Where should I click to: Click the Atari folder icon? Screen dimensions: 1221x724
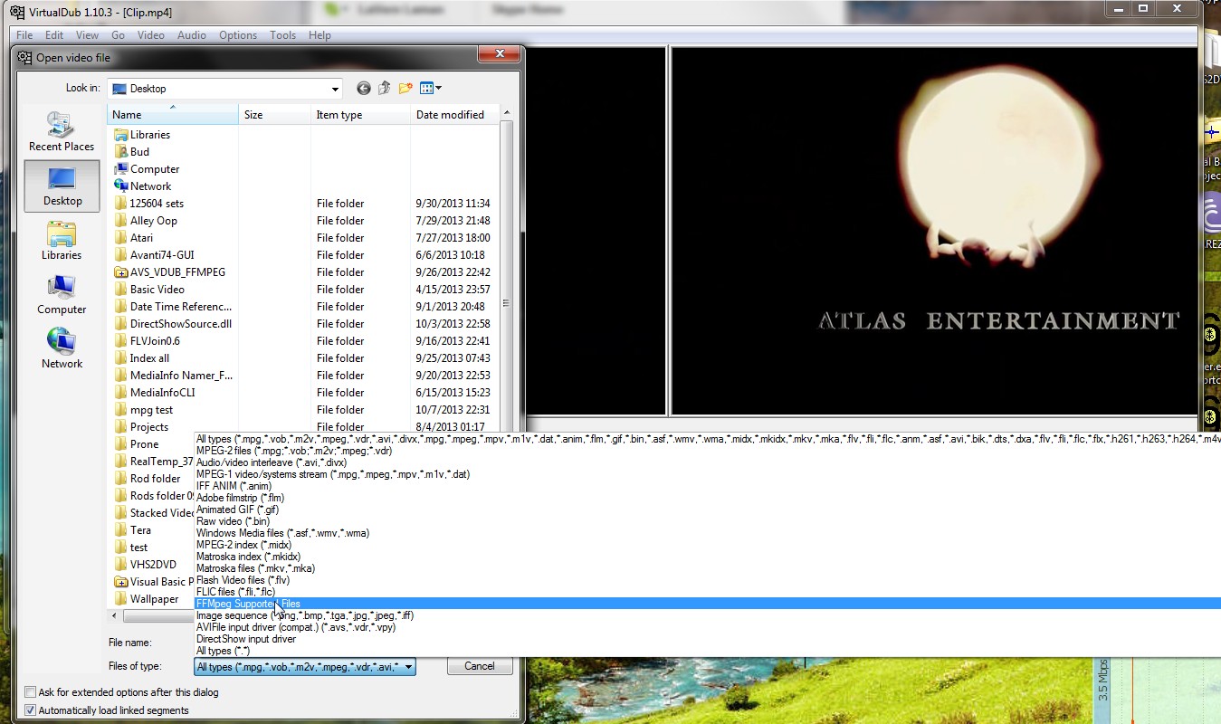pyautogui.click(x=121, y=238)
